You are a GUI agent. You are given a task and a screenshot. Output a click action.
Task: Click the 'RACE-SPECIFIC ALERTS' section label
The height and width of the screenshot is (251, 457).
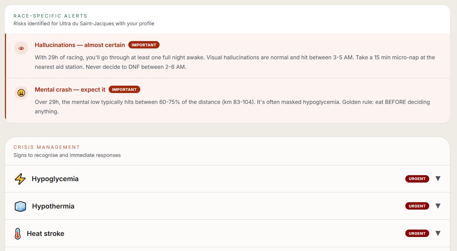click(51, 16)
